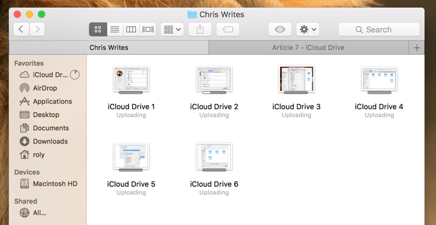Minimize window with yellow button

tap(29, 14)
